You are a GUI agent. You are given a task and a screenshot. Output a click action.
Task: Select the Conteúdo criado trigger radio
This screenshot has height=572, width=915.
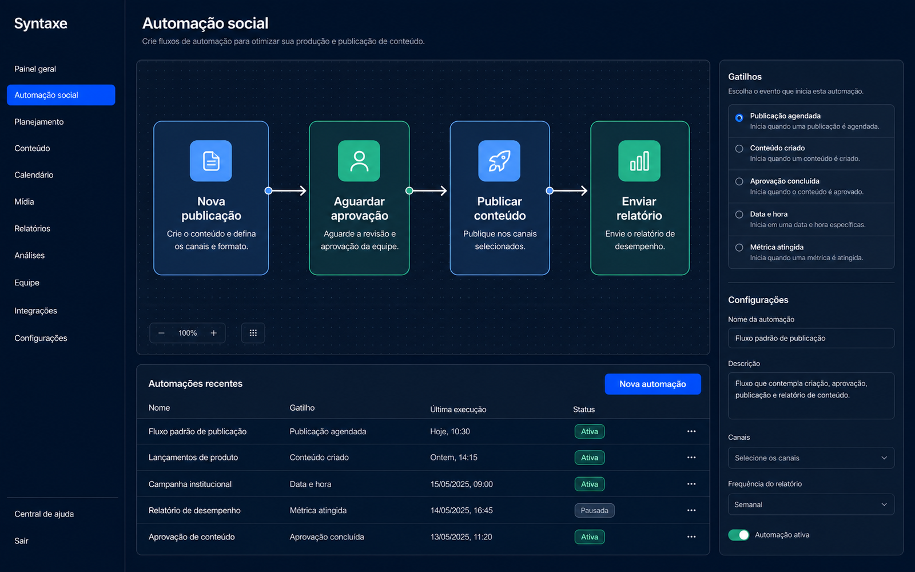(739, 149)
